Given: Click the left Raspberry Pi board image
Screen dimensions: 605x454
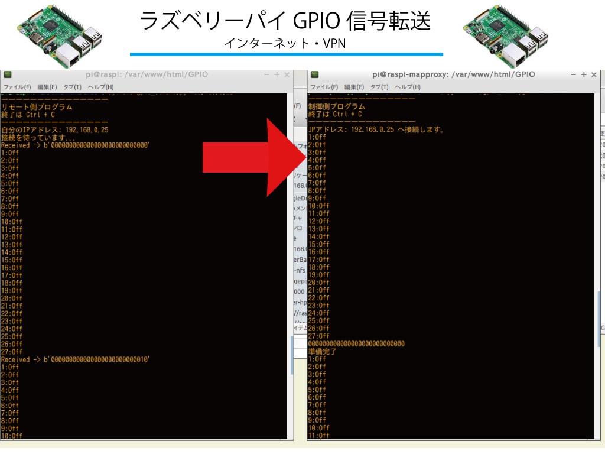Looking at the screenshot, I should pos(60,36).
